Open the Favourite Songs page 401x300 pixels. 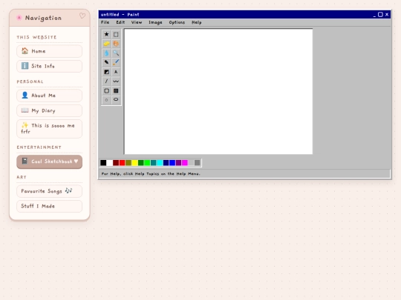tap(49, 191)
